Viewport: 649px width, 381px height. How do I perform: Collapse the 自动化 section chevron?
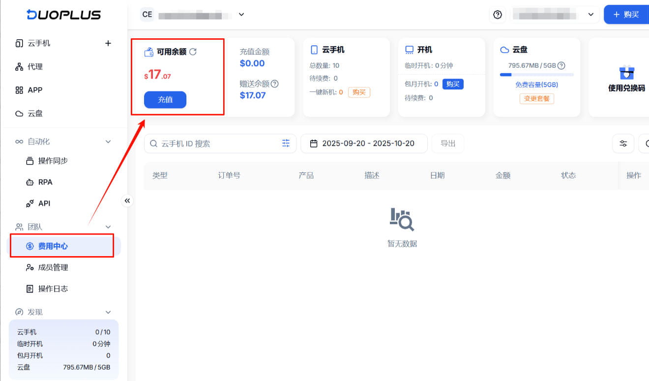(108, 141)
